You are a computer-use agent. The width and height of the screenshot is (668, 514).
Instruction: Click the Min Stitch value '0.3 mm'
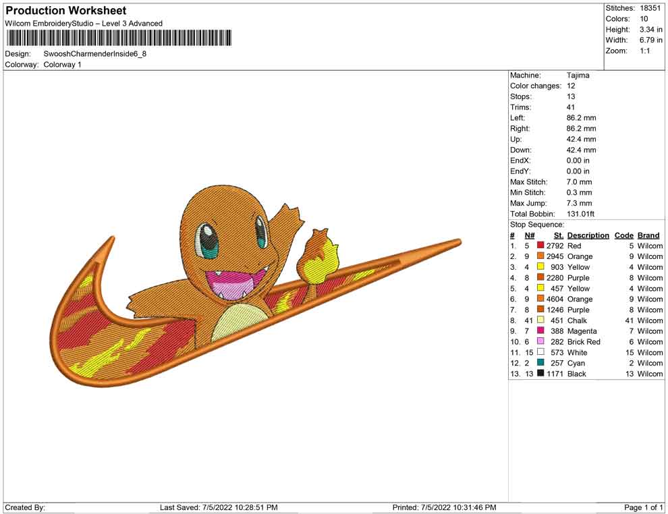(x=580, y=192)
